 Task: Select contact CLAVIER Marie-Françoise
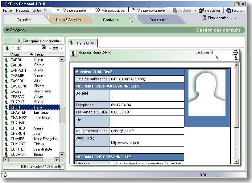tap(32, 139)
